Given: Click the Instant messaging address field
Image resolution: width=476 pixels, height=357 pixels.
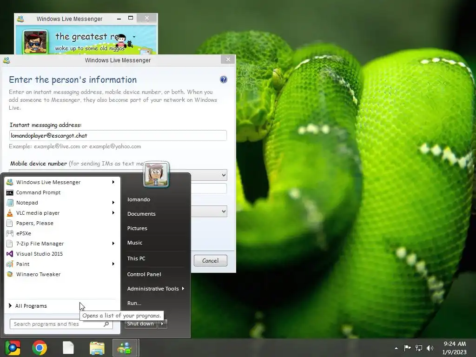Looking at the screenshot, I should 118,135.
